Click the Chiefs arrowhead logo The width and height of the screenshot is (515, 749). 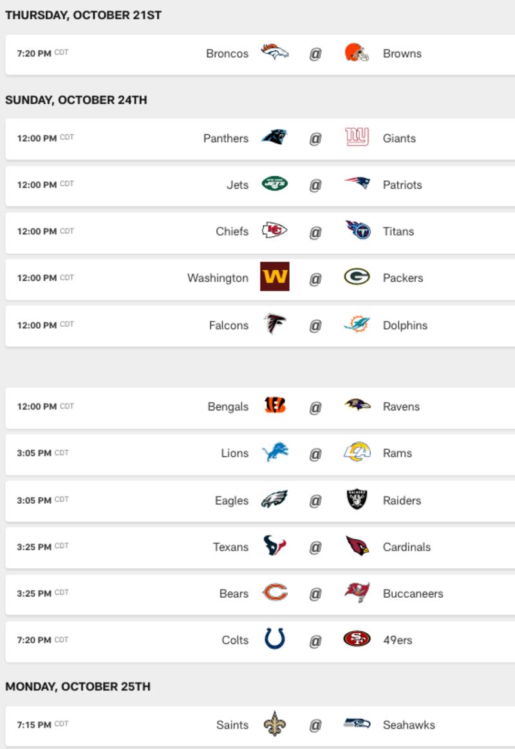(x=275, y=230)
